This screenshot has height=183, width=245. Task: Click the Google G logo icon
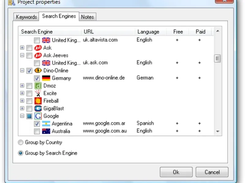click(38, 116)
